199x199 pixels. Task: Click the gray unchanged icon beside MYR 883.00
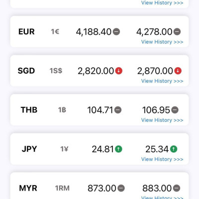pos(177,188)
